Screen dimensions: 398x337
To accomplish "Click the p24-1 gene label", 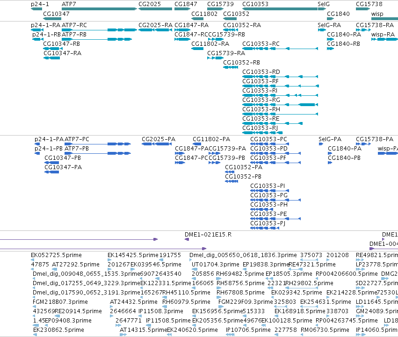I will tap(40, 4).
